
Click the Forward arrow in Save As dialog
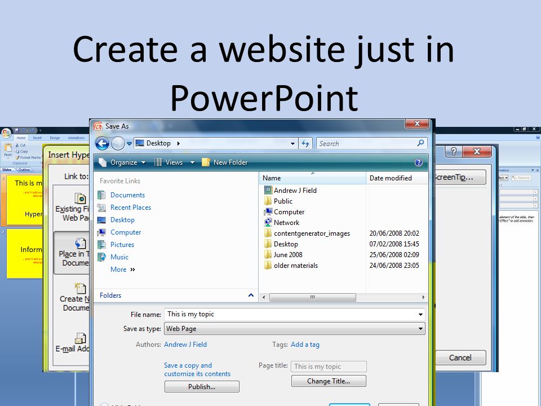[118, 143]
